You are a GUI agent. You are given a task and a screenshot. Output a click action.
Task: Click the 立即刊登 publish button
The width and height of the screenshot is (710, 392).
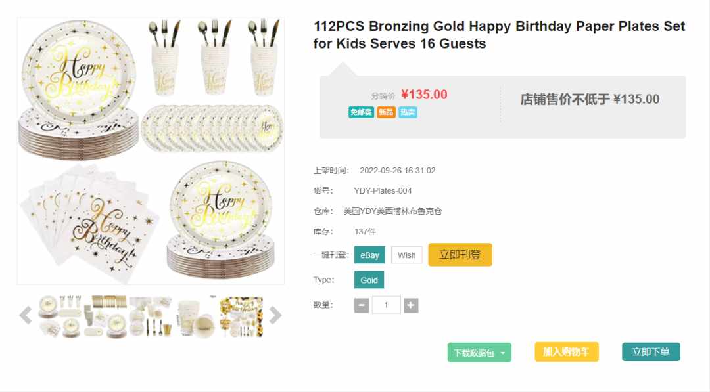pyautogui.click(x=460, y=255)
